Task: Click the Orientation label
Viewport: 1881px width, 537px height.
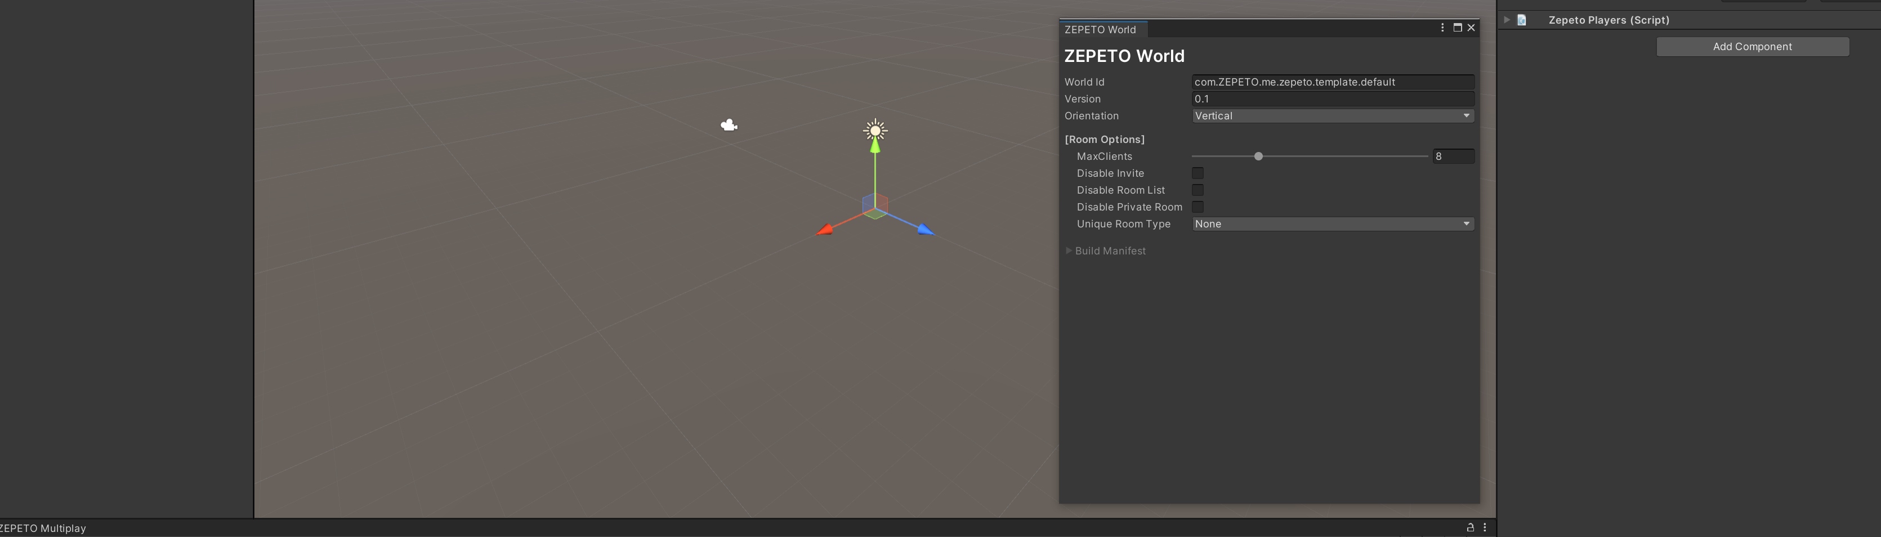Action: [1091, 116]
